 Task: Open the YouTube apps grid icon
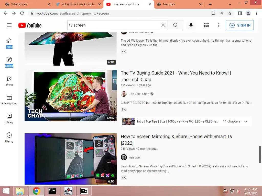(206, 25)
